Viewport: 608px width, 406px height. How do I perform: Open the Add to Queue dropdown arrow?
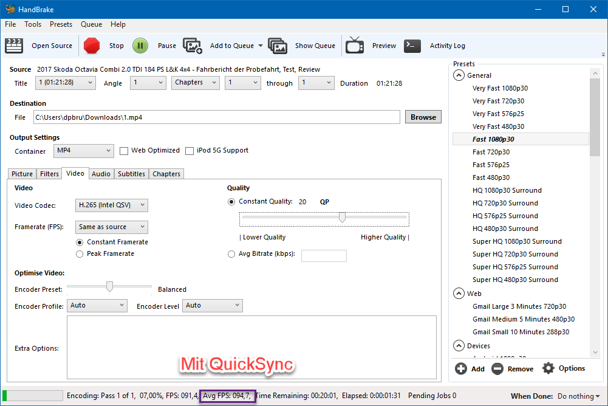point(261,46)
